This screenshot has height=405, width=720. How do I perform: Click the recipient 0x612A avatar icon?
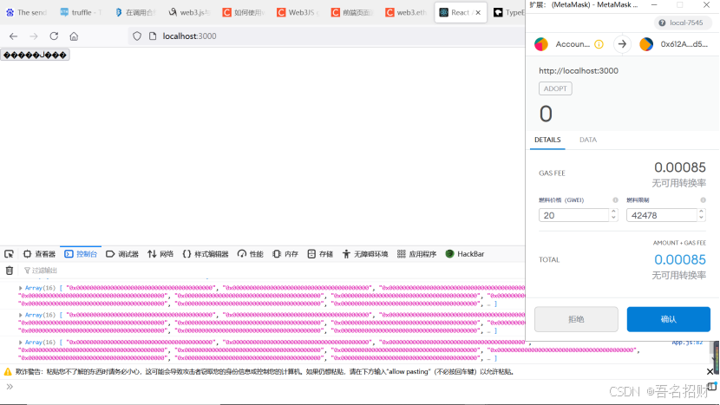click(646, 44)
